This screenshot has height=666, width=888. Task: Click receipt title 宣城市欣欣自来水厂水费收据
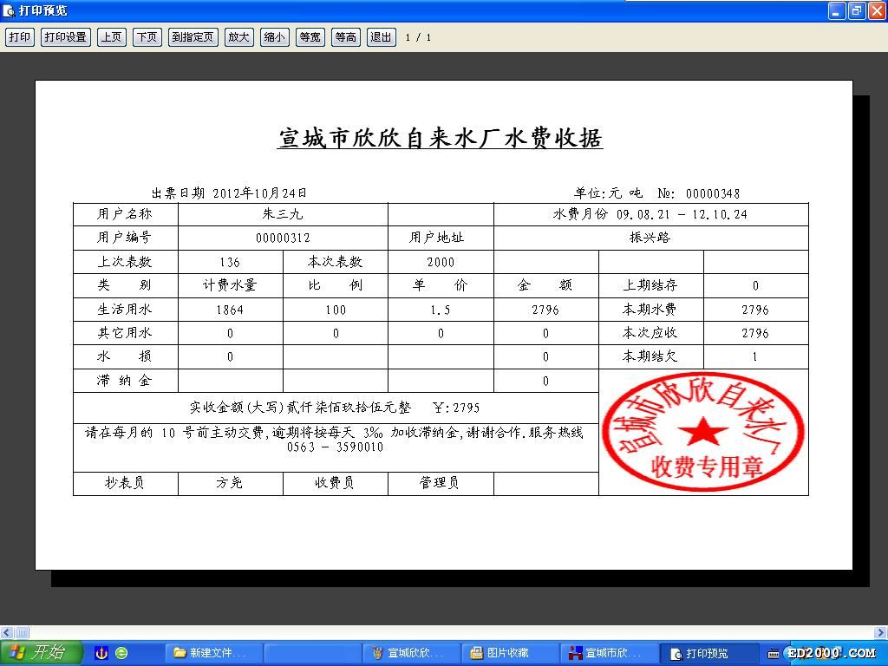(x=440, y=138)
